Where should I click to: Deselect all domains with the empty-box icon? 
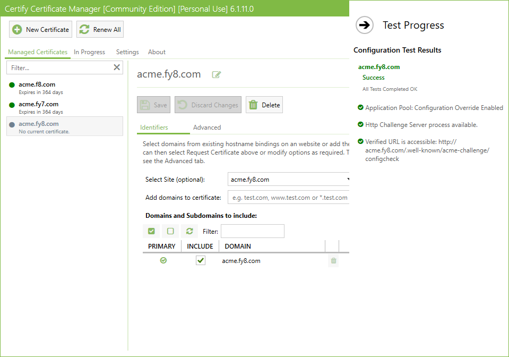pyautogui.click(x=170, y=231)
